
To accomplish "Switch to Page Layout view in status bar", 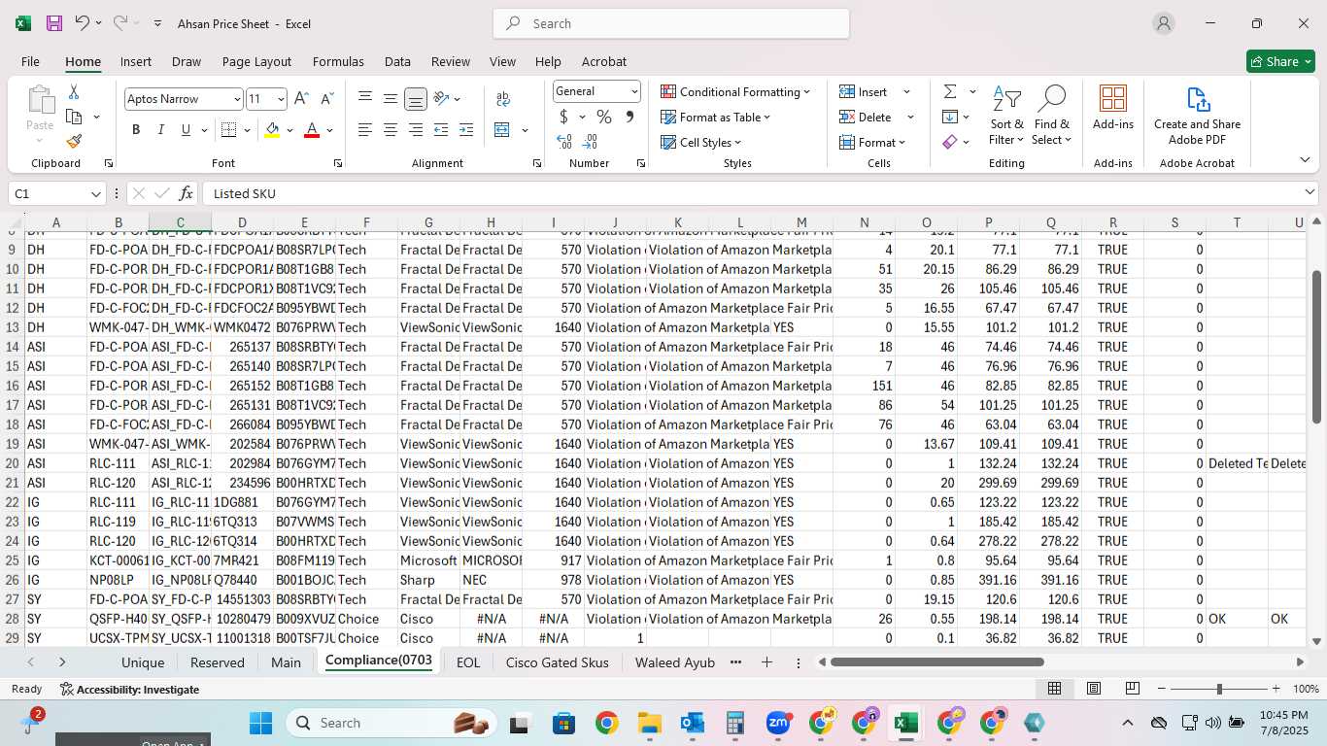I will coord(1094,689).
